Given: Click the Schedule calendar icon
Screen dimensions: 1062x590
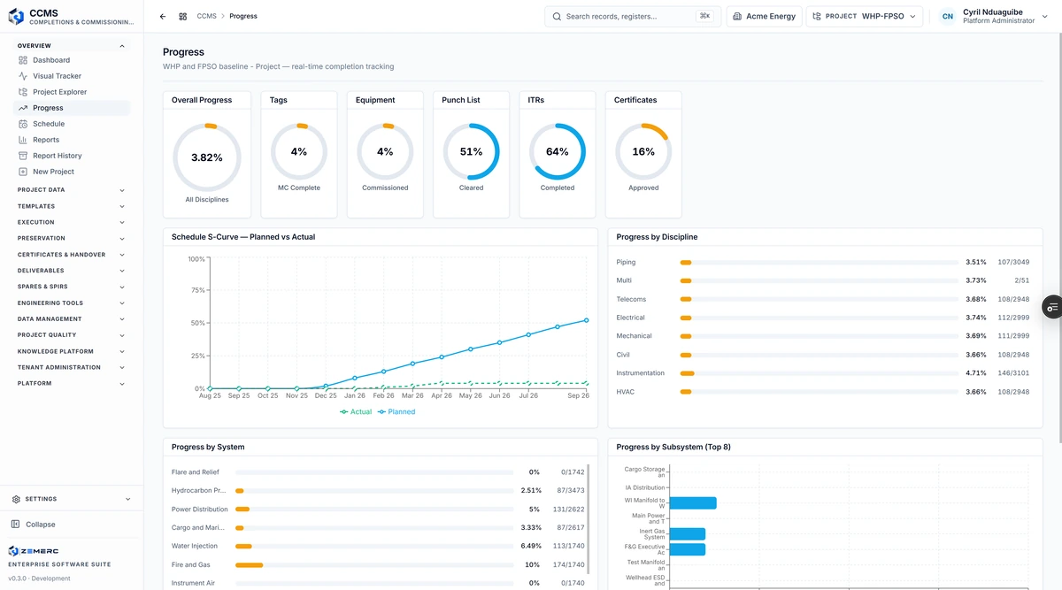Looking at the screenshot, I should pos(23,124).
